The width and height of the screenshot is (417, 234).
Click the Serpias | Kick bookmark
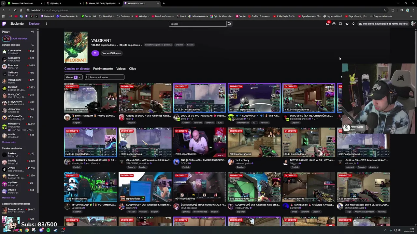tap(89, 16)
